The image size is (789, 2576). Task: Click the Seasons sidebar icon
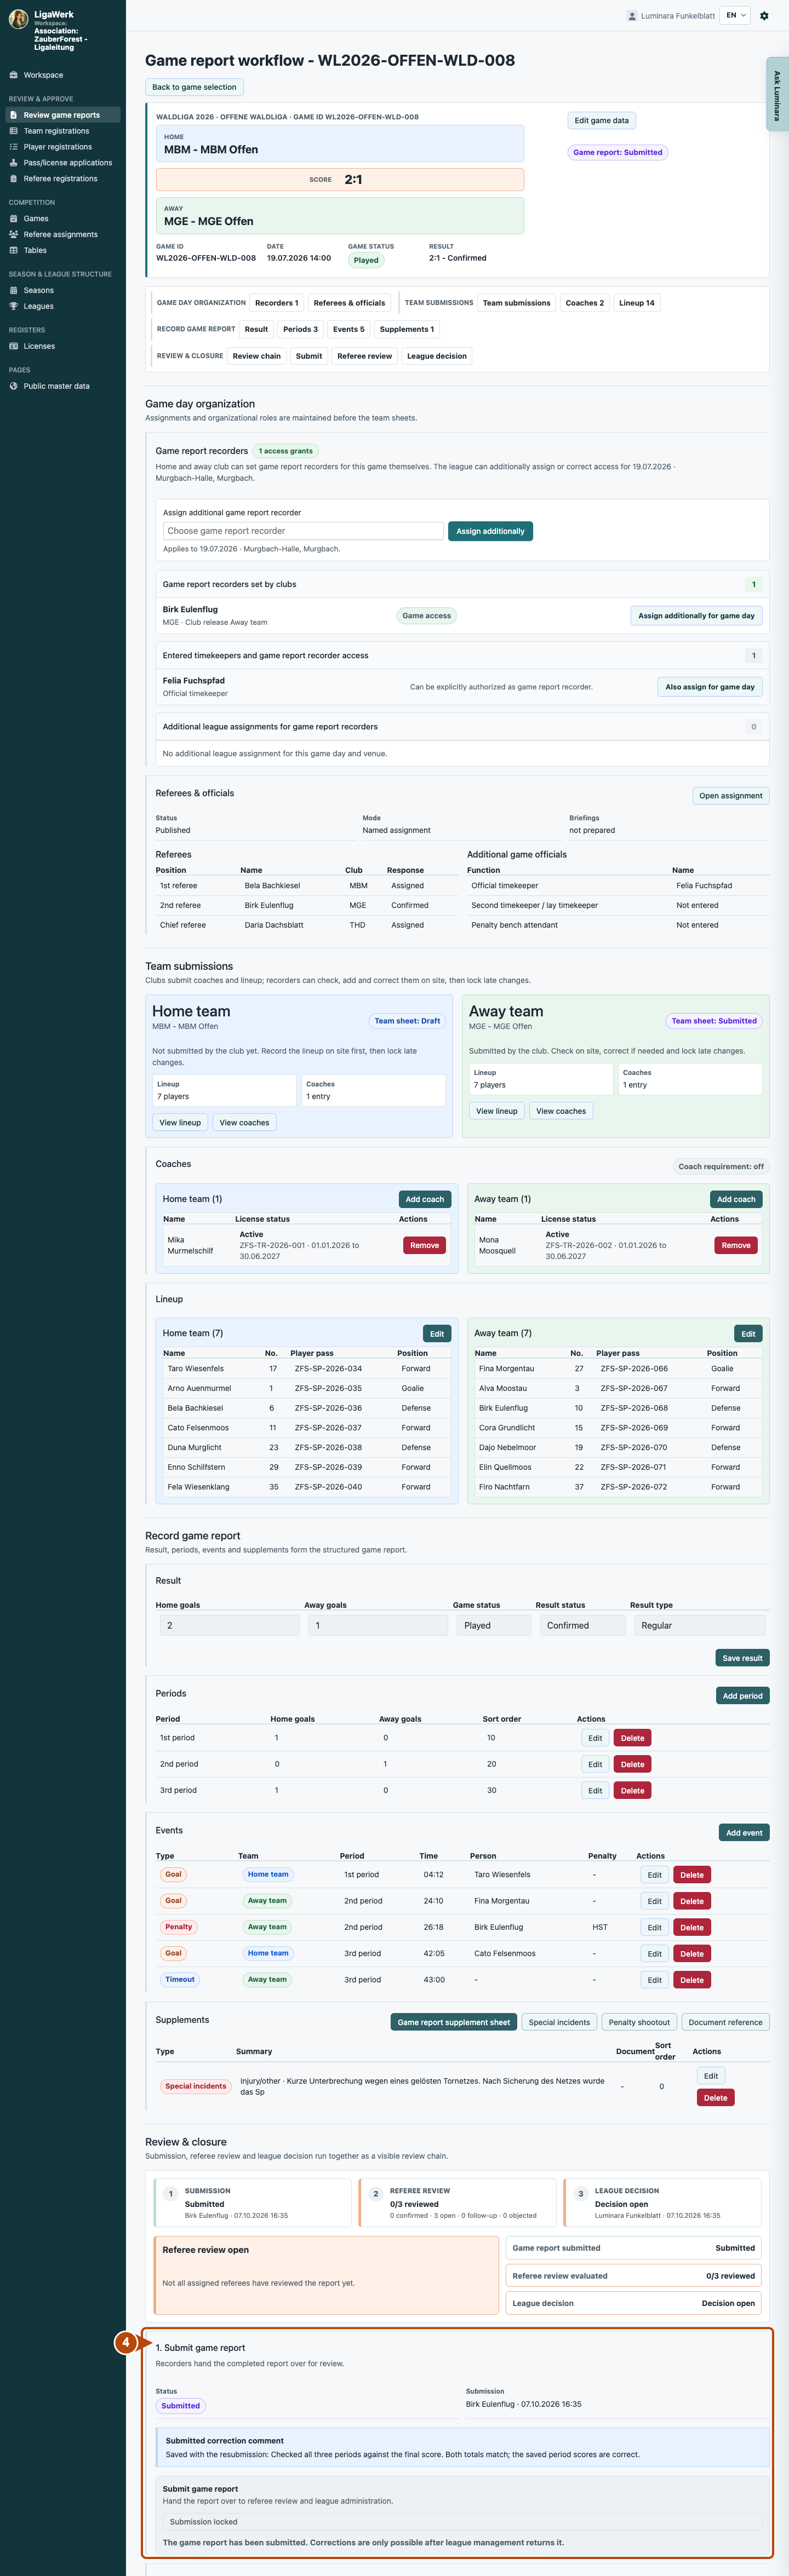click(x=14, y=290)
